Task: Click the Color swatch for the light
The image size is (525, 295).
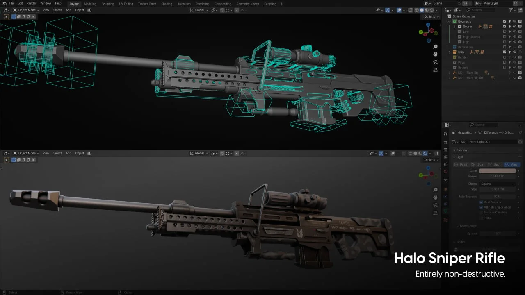Action: coord(496,171)
